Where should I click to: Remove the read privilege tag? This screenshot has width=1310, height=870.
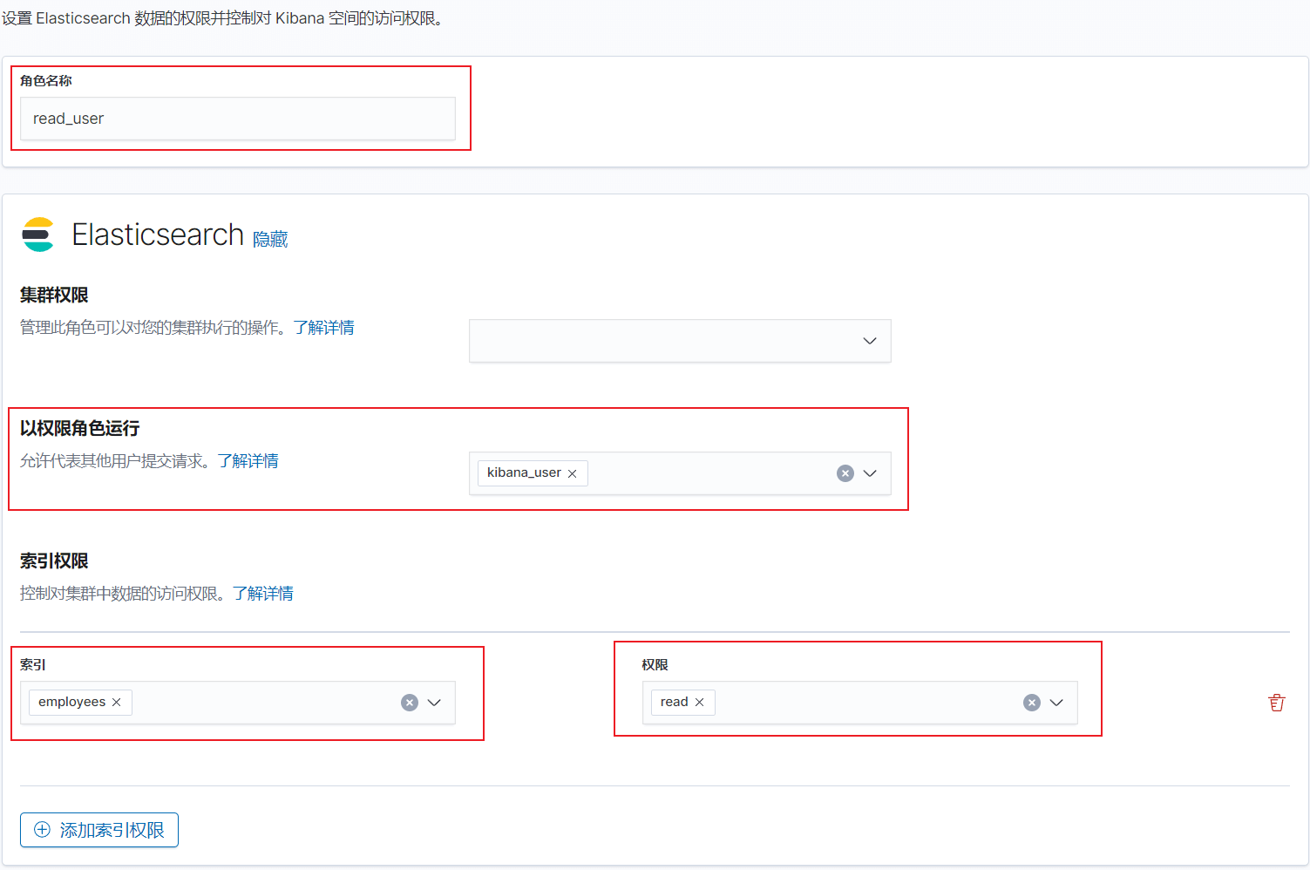(x=699, y=703)
